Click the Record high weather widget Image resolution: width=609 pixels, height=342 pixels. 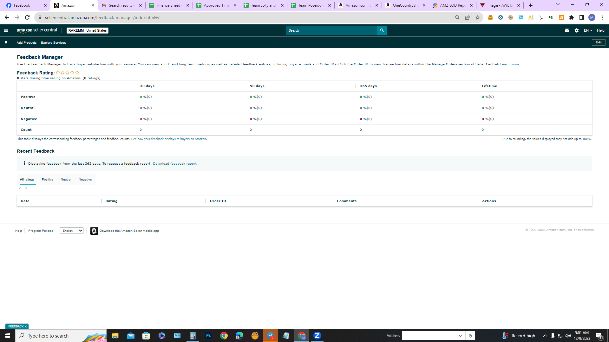pyautogui.click(x=519, y=336)
